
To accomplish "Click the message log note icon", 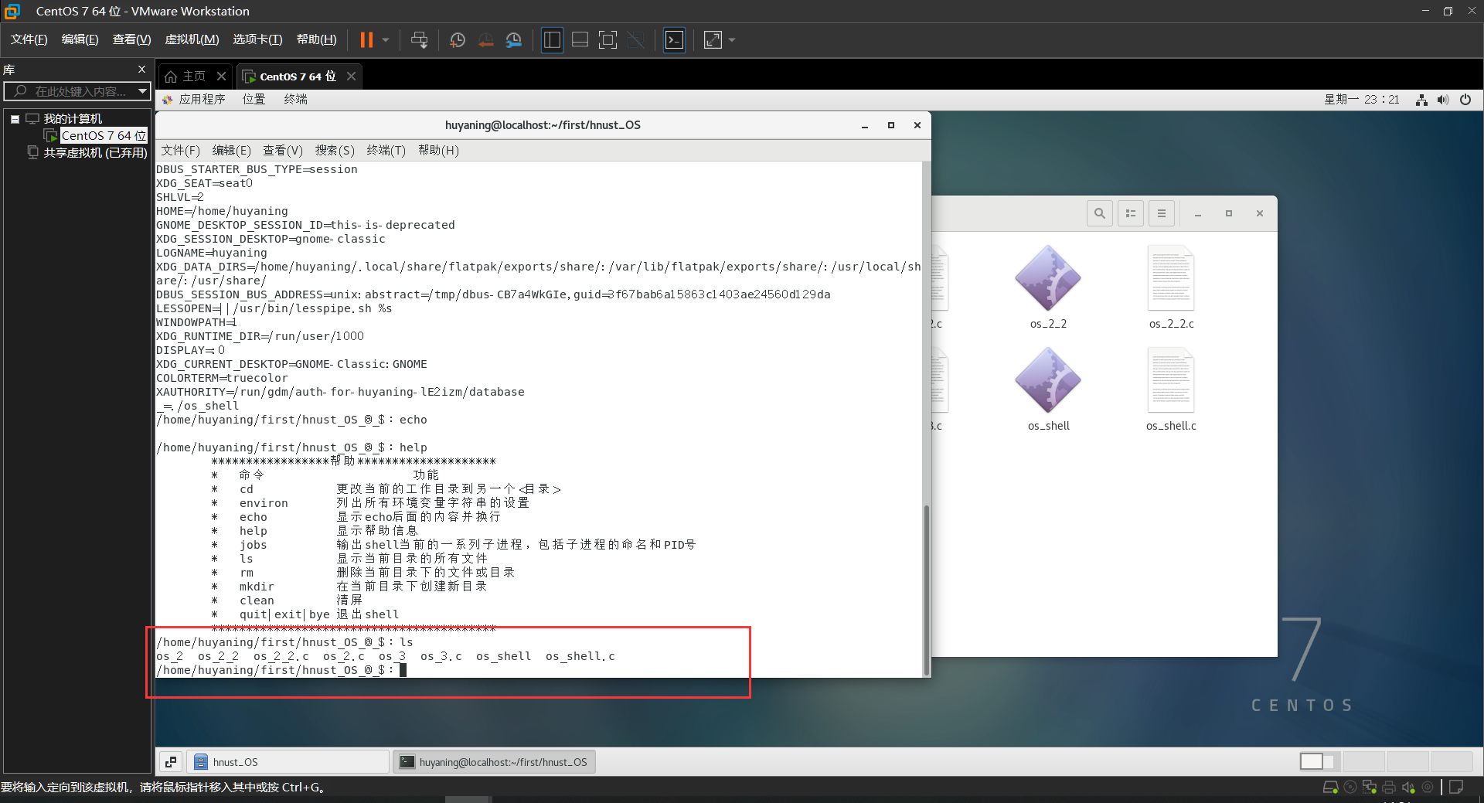I will pos(1456,788).
